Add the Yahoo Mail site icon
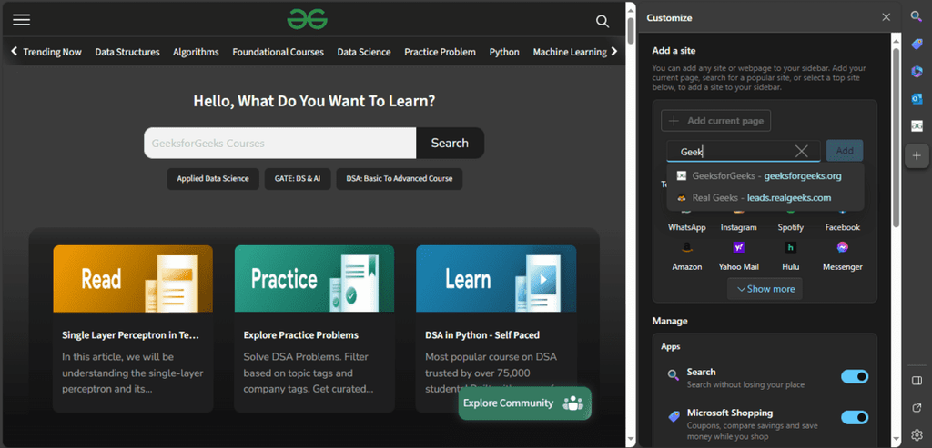 (738, 247)
